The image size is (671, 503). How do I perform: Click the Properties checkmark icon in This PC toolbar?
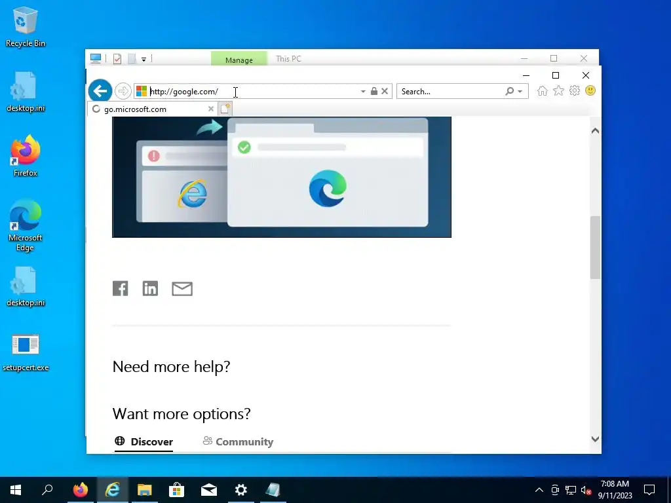117,59
